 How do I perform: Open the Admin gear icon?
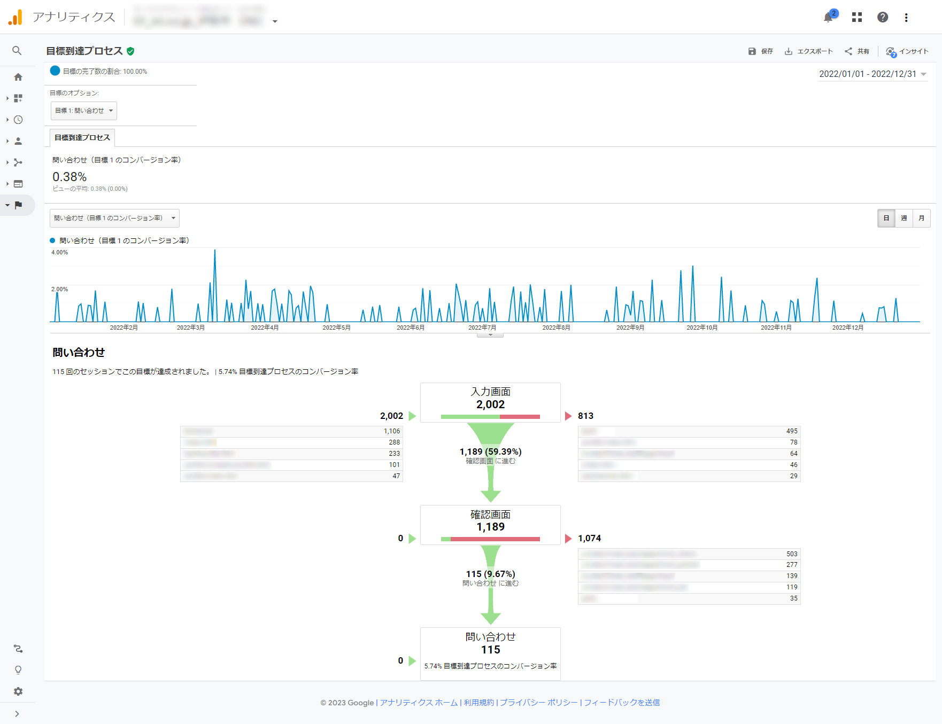coord(18,691)
